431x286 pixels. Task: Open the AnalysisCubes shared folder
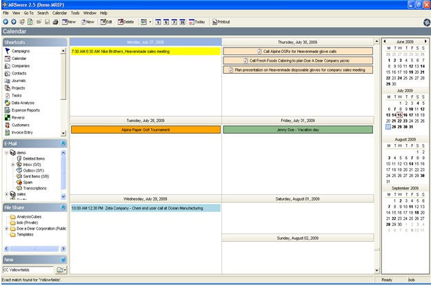click(x=26, y=217)
